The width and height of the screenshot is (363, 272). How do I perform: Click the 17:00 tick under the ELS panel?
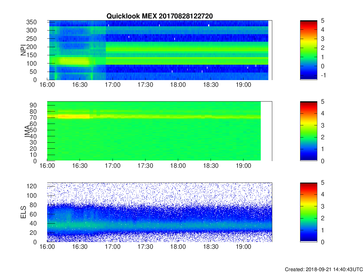[113, 247]
